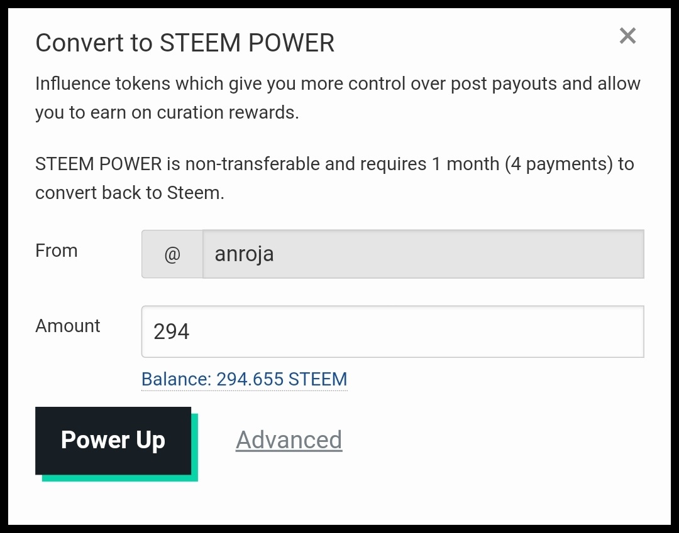Click the @ symbol prefix
The height and width of the screenshot is (533, 679).
[172, 254]
